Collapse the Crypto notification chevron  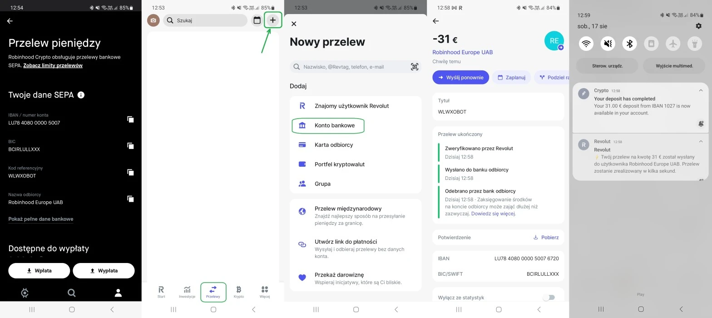701,90
